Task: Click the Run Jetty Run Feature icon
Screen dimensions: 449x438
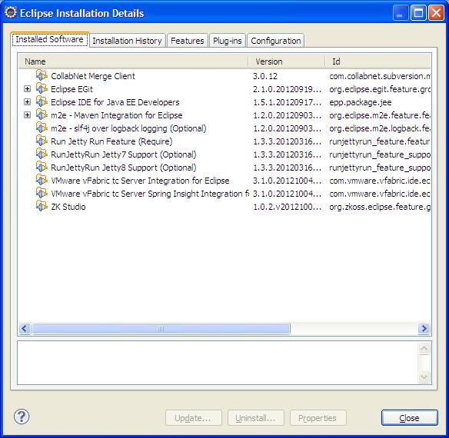Action: pos(42,141)
